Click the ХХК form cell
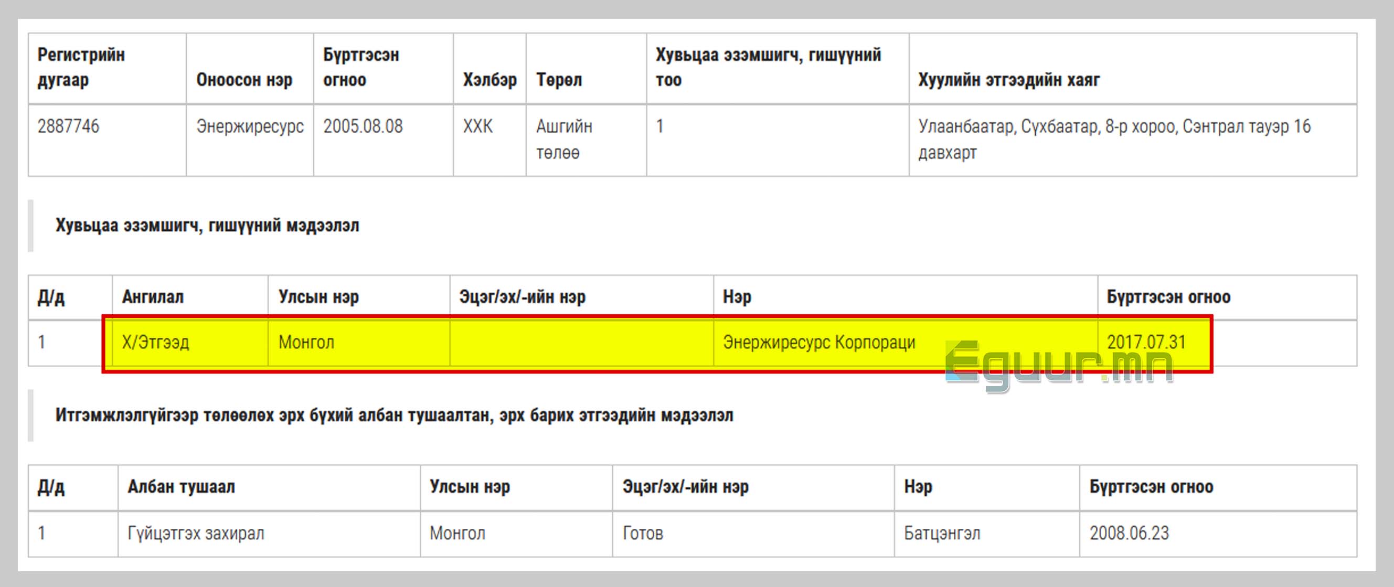This screenshot has height=587, width=1394. click(489, 140)
